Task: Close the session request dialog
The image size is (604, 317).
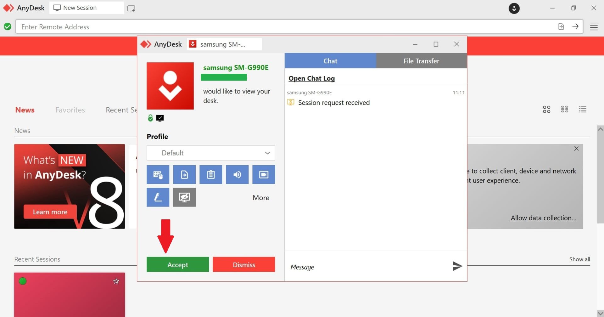Action: 456,44
